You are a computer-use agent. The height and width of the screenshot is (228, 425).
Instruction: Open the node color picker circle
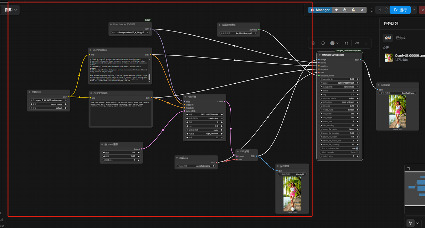(332, 43)
